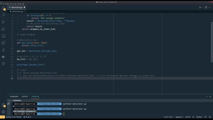Collapse the TERMINAL section chevron
This screenshot has height=120, width=213.
[x=12, y=101]
